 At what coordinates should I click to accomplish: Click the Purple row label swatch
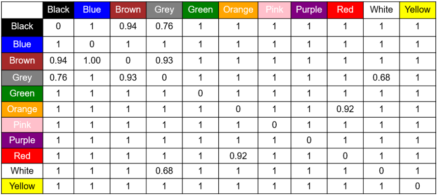[x=22, y=140]
